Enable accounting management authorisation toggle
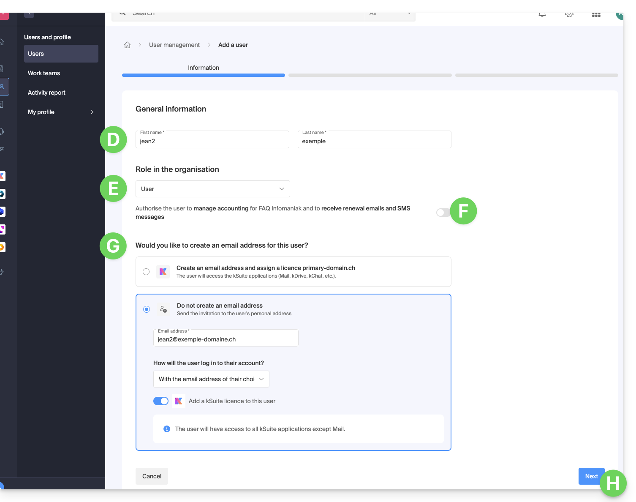Viewport: 636px width, 502px height. (x=443, y=213)
